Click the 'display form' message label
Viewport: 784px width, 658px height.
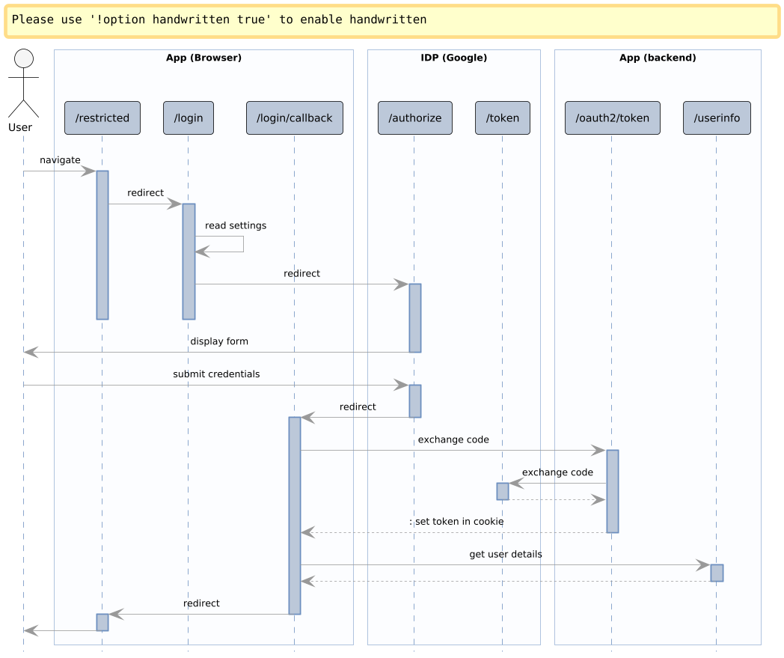[x=219, y=341]
